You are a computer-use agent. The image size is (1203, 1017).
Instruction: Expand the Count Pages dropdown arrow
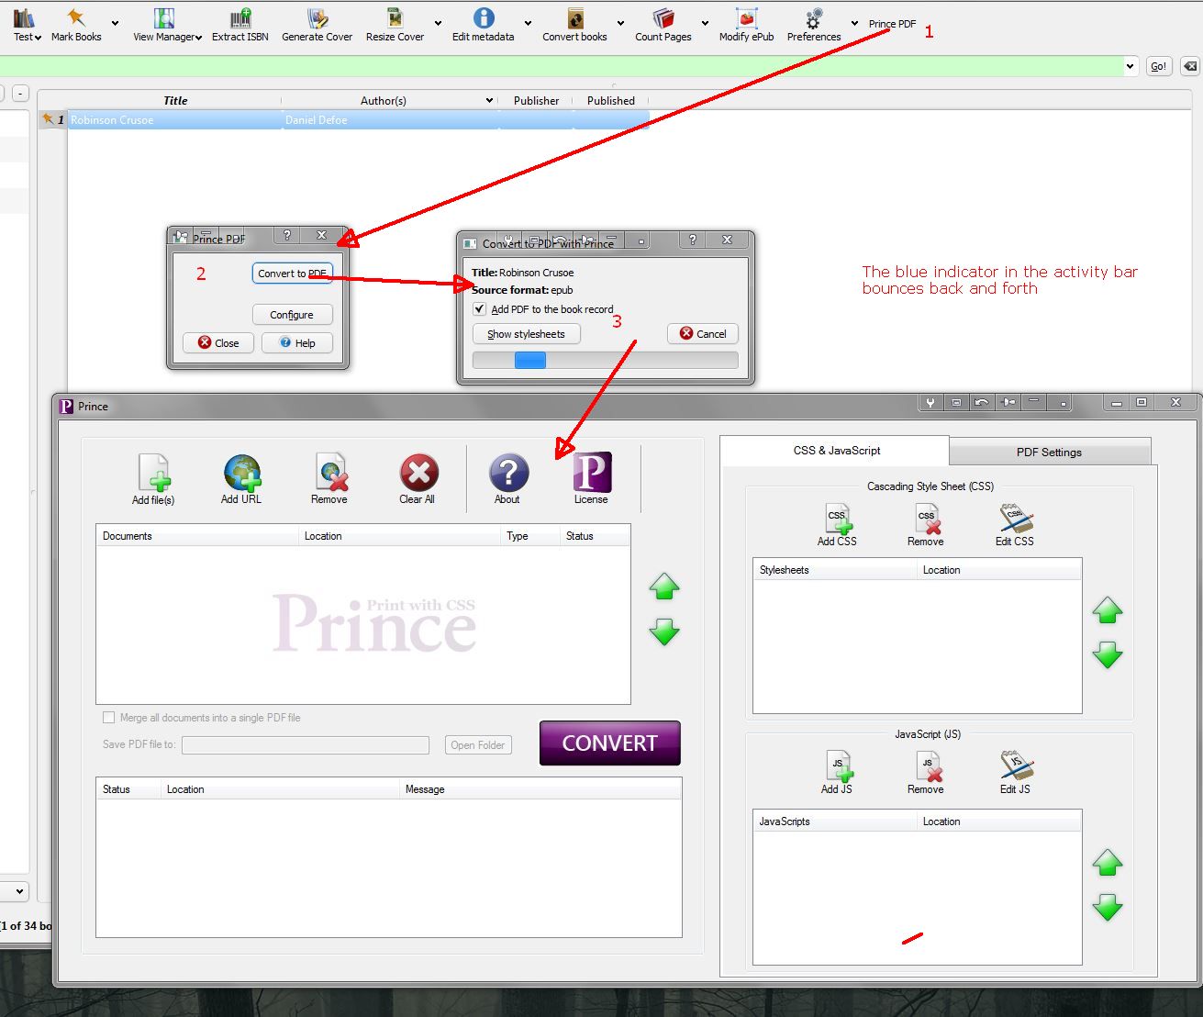tap(705, 24)
